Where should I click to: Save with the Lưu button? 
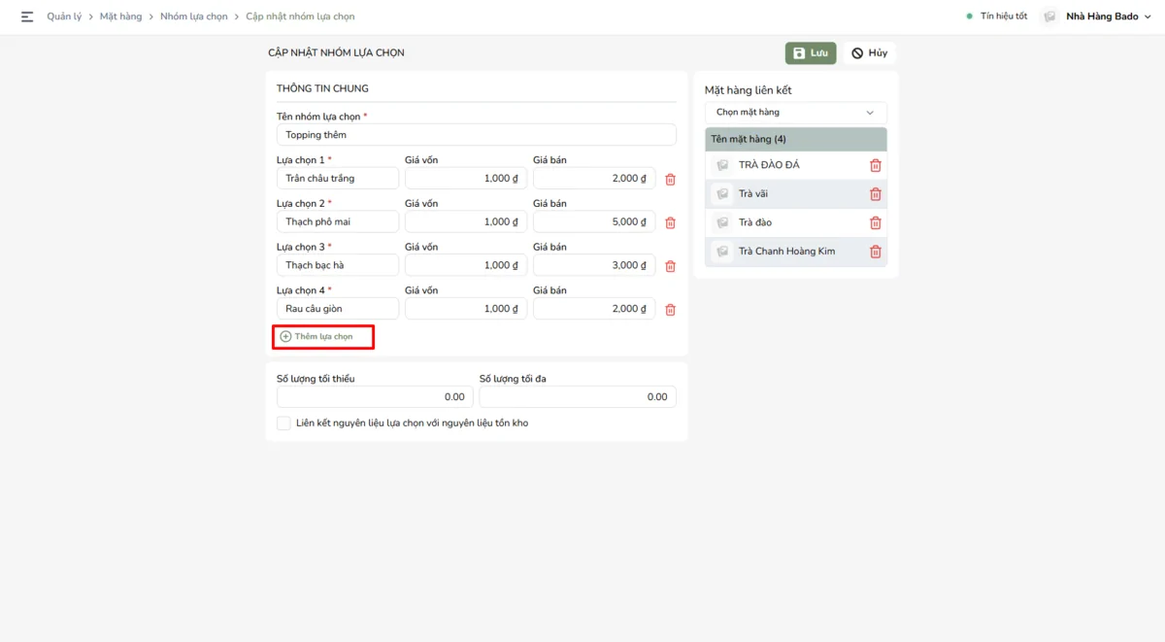pyautogui.click(x=811, y=53)
